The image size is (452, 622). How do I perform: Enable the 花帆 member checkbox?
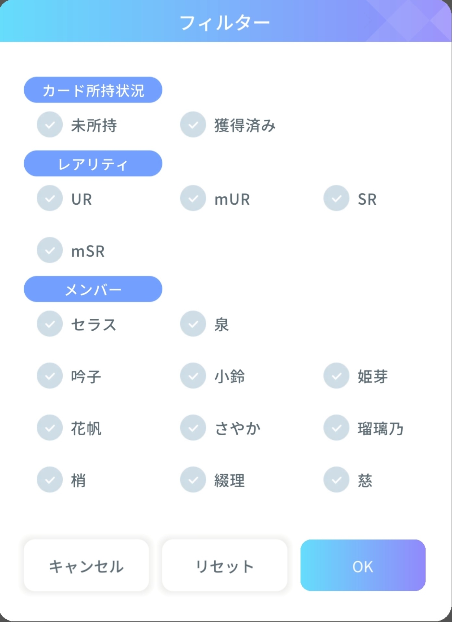point(50,428)
